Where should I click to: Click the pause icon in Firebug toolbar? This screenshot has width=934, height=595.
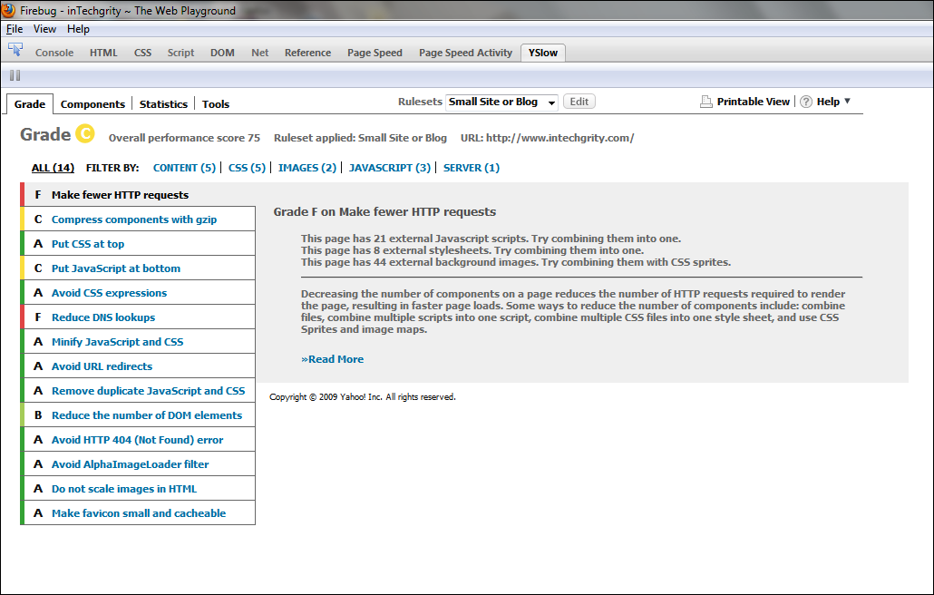tap(15, 75)
